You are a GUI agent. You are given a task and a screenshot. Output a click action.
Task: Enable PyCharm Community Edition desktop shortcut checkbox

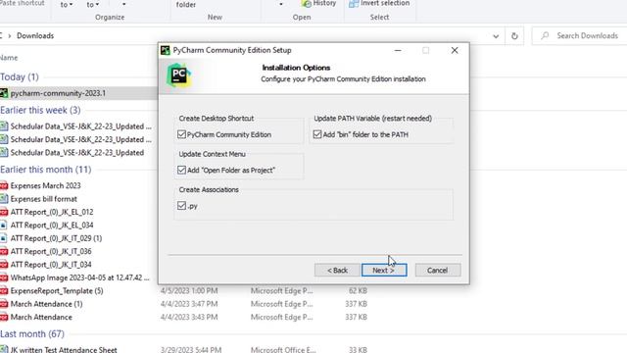pyautogui.click(x=181, y=134)
